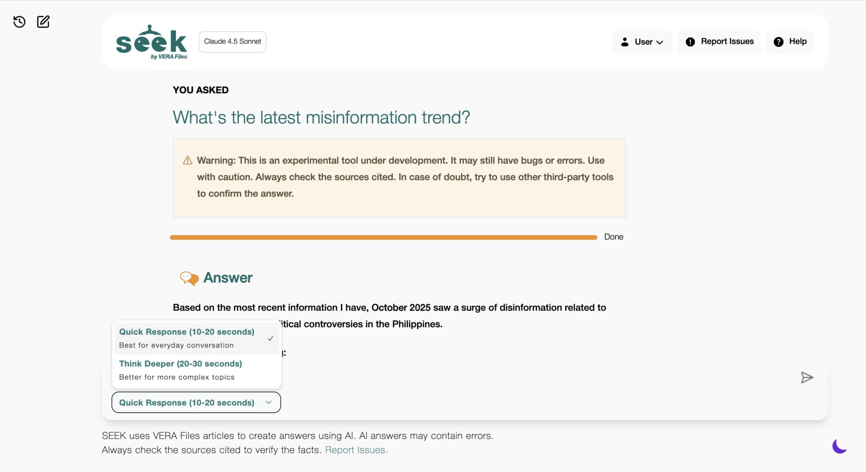Open the Claude 4.5 Sonnet model selector
Viewport: 866px width, 472px height.
pyautogui.click(x=232, y=42)
